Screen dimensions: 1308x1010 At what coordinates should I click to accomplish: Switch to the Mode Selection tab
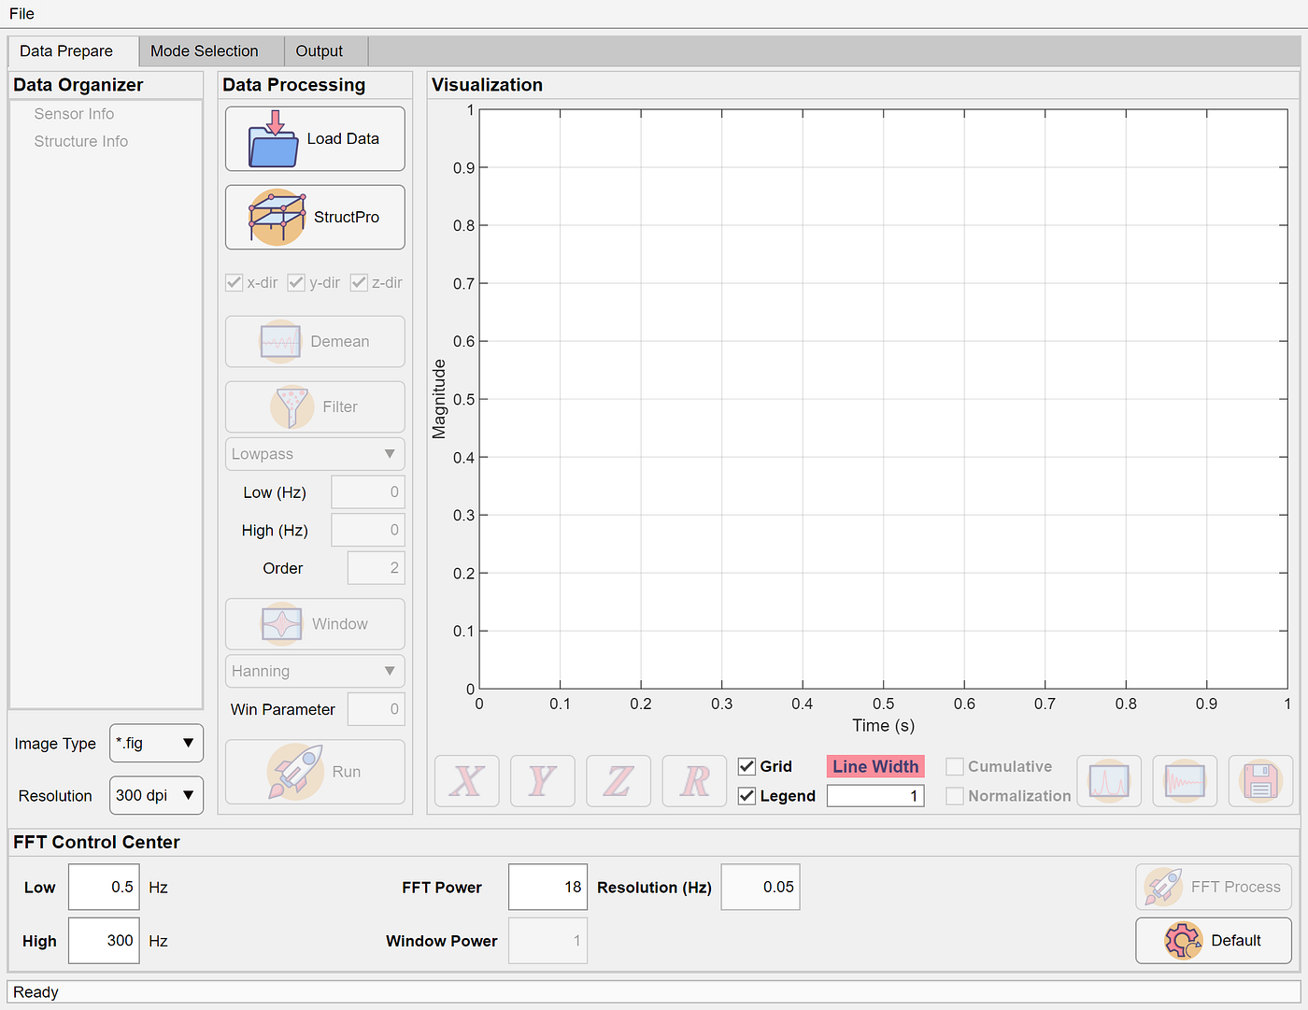coord(211,51)
